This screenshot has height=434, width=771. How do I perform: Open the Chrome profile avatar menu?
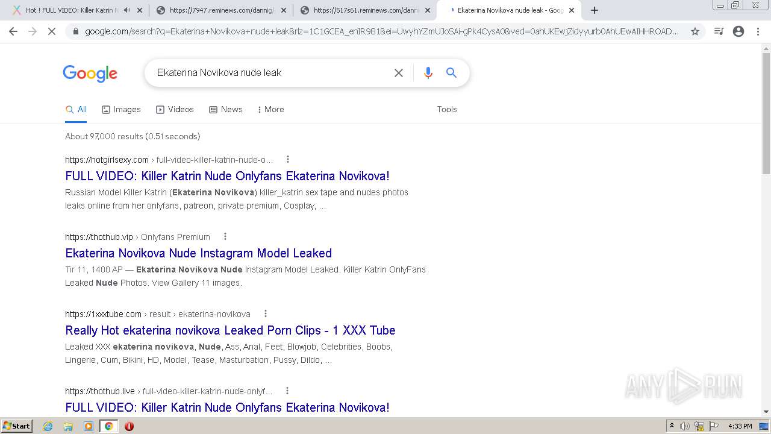click(x=738, y=31)
